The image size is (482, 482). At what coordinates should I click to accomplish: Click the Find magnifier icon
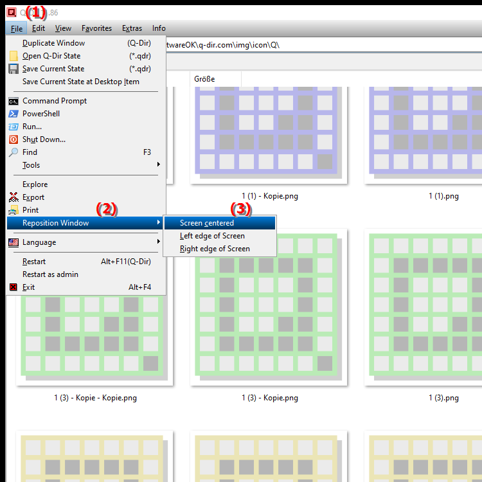13,152
